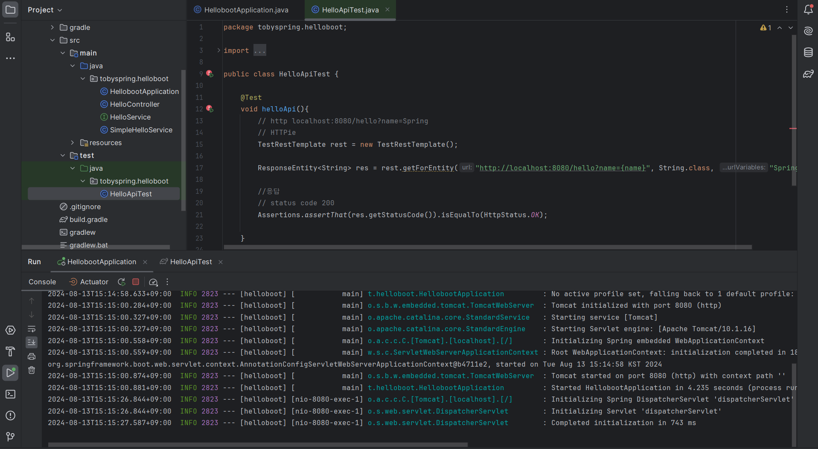Screen dimensions: 818x449
Task: Go to previous highlighted problem arrow
Action: pyautogui.click(x=780, y=28)
